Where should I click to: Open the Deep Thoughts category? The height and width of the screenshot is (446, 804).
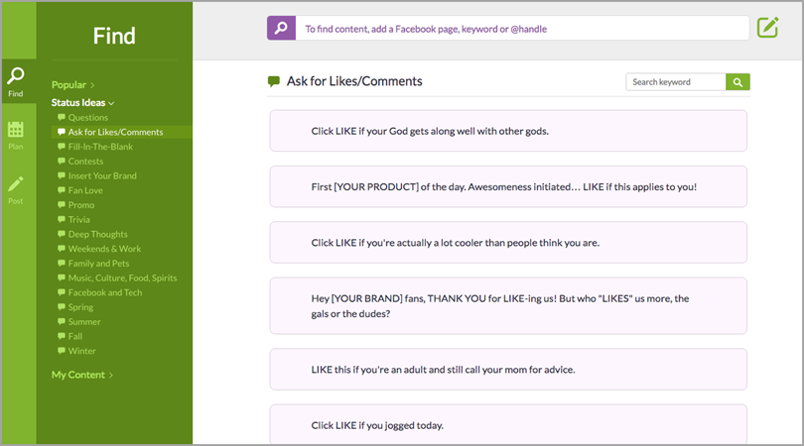pos(97,234)
